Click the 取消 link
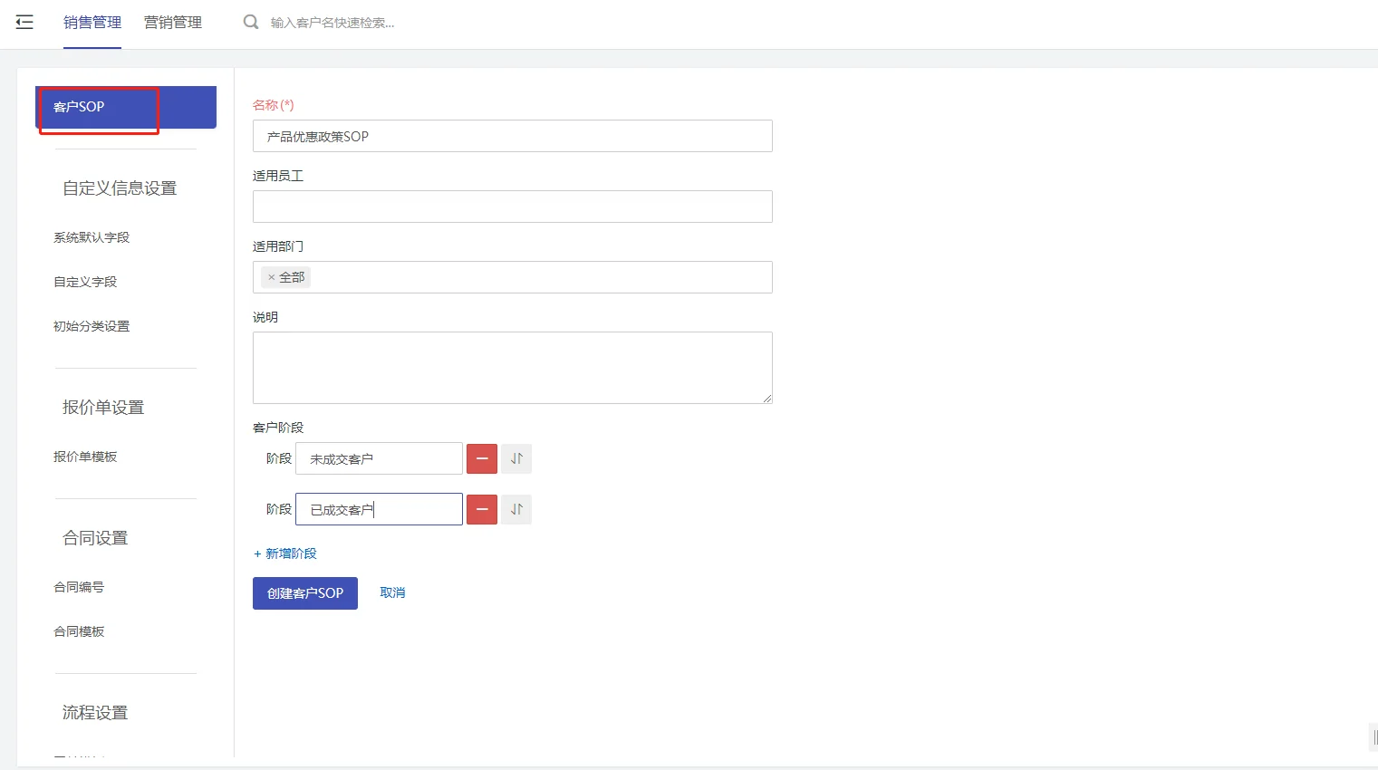This screenshot has height=770, width=1378. [392, 592]
